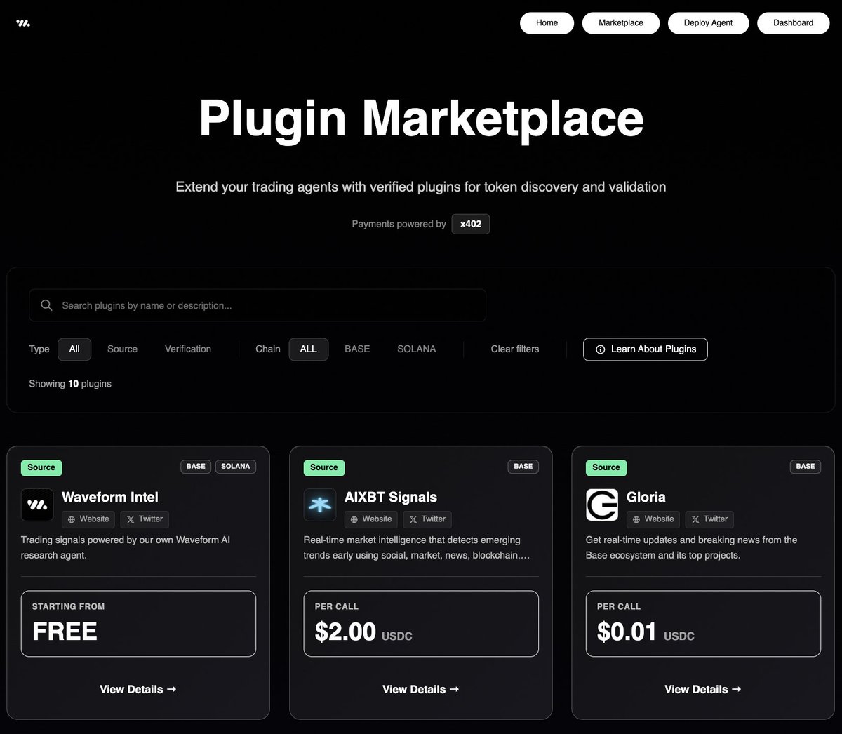Filter plugins by Verification type
The height and width of the screenshot is (734, 842).
tap(187, 349)
